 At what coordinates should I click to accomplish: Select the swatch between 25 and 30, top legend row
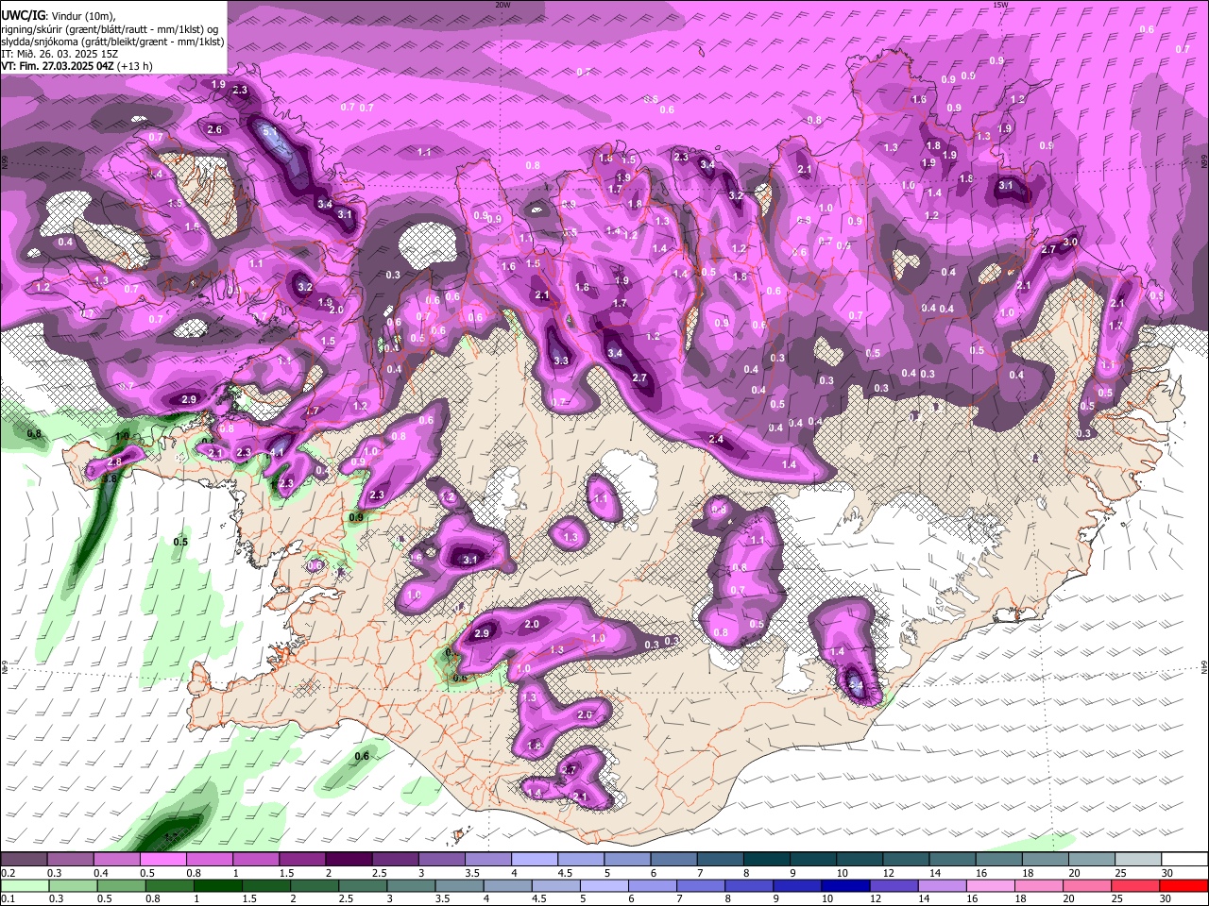click(1139, 860)
